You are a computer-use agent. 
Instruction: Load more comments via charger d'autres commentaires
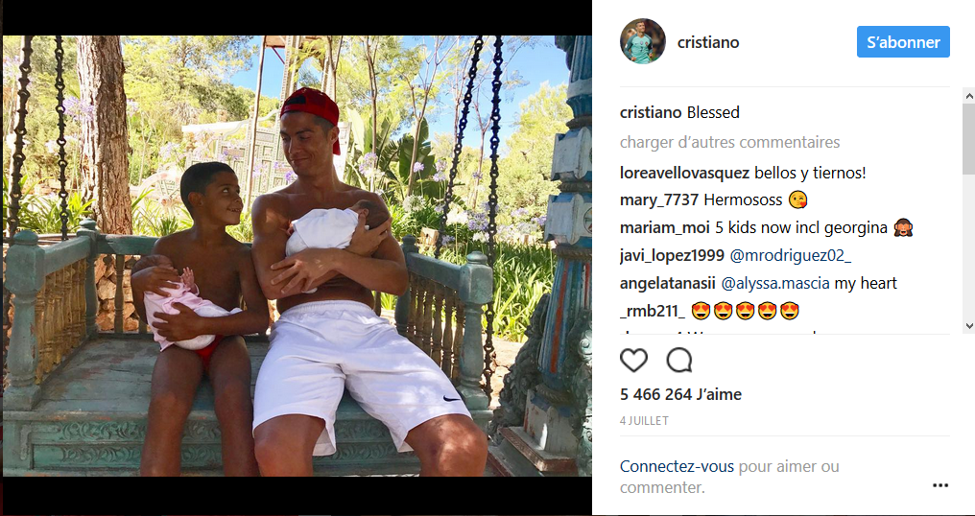(x=729, y=142)
